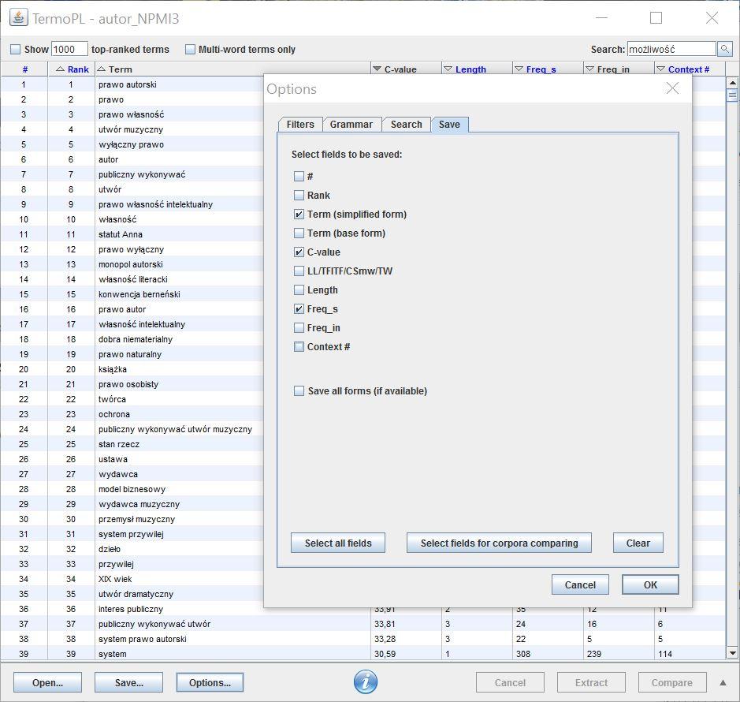Click the Save... button in main window
The width and height of the screenshot is (740, 702).
click(x=128, y=682)
